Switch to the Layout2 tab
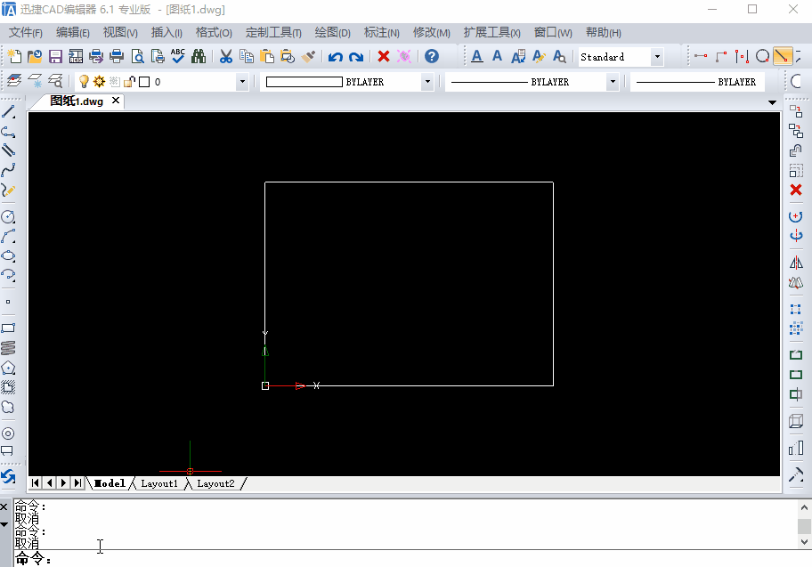The width and height of the screenshot is (812, 567). tap(215, 483)
